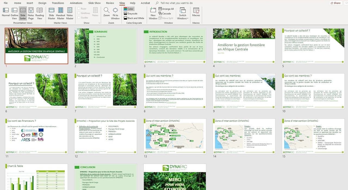Select slide 1 title thumbnail

coord(36,46)
